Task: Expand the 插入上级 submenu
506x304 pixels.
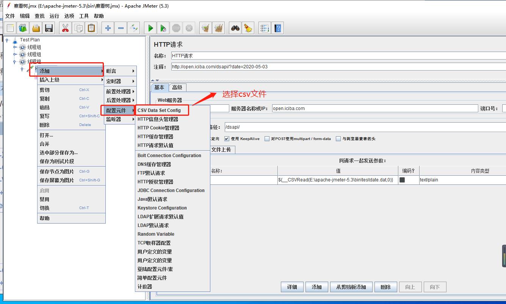Action: coord(71,80)
